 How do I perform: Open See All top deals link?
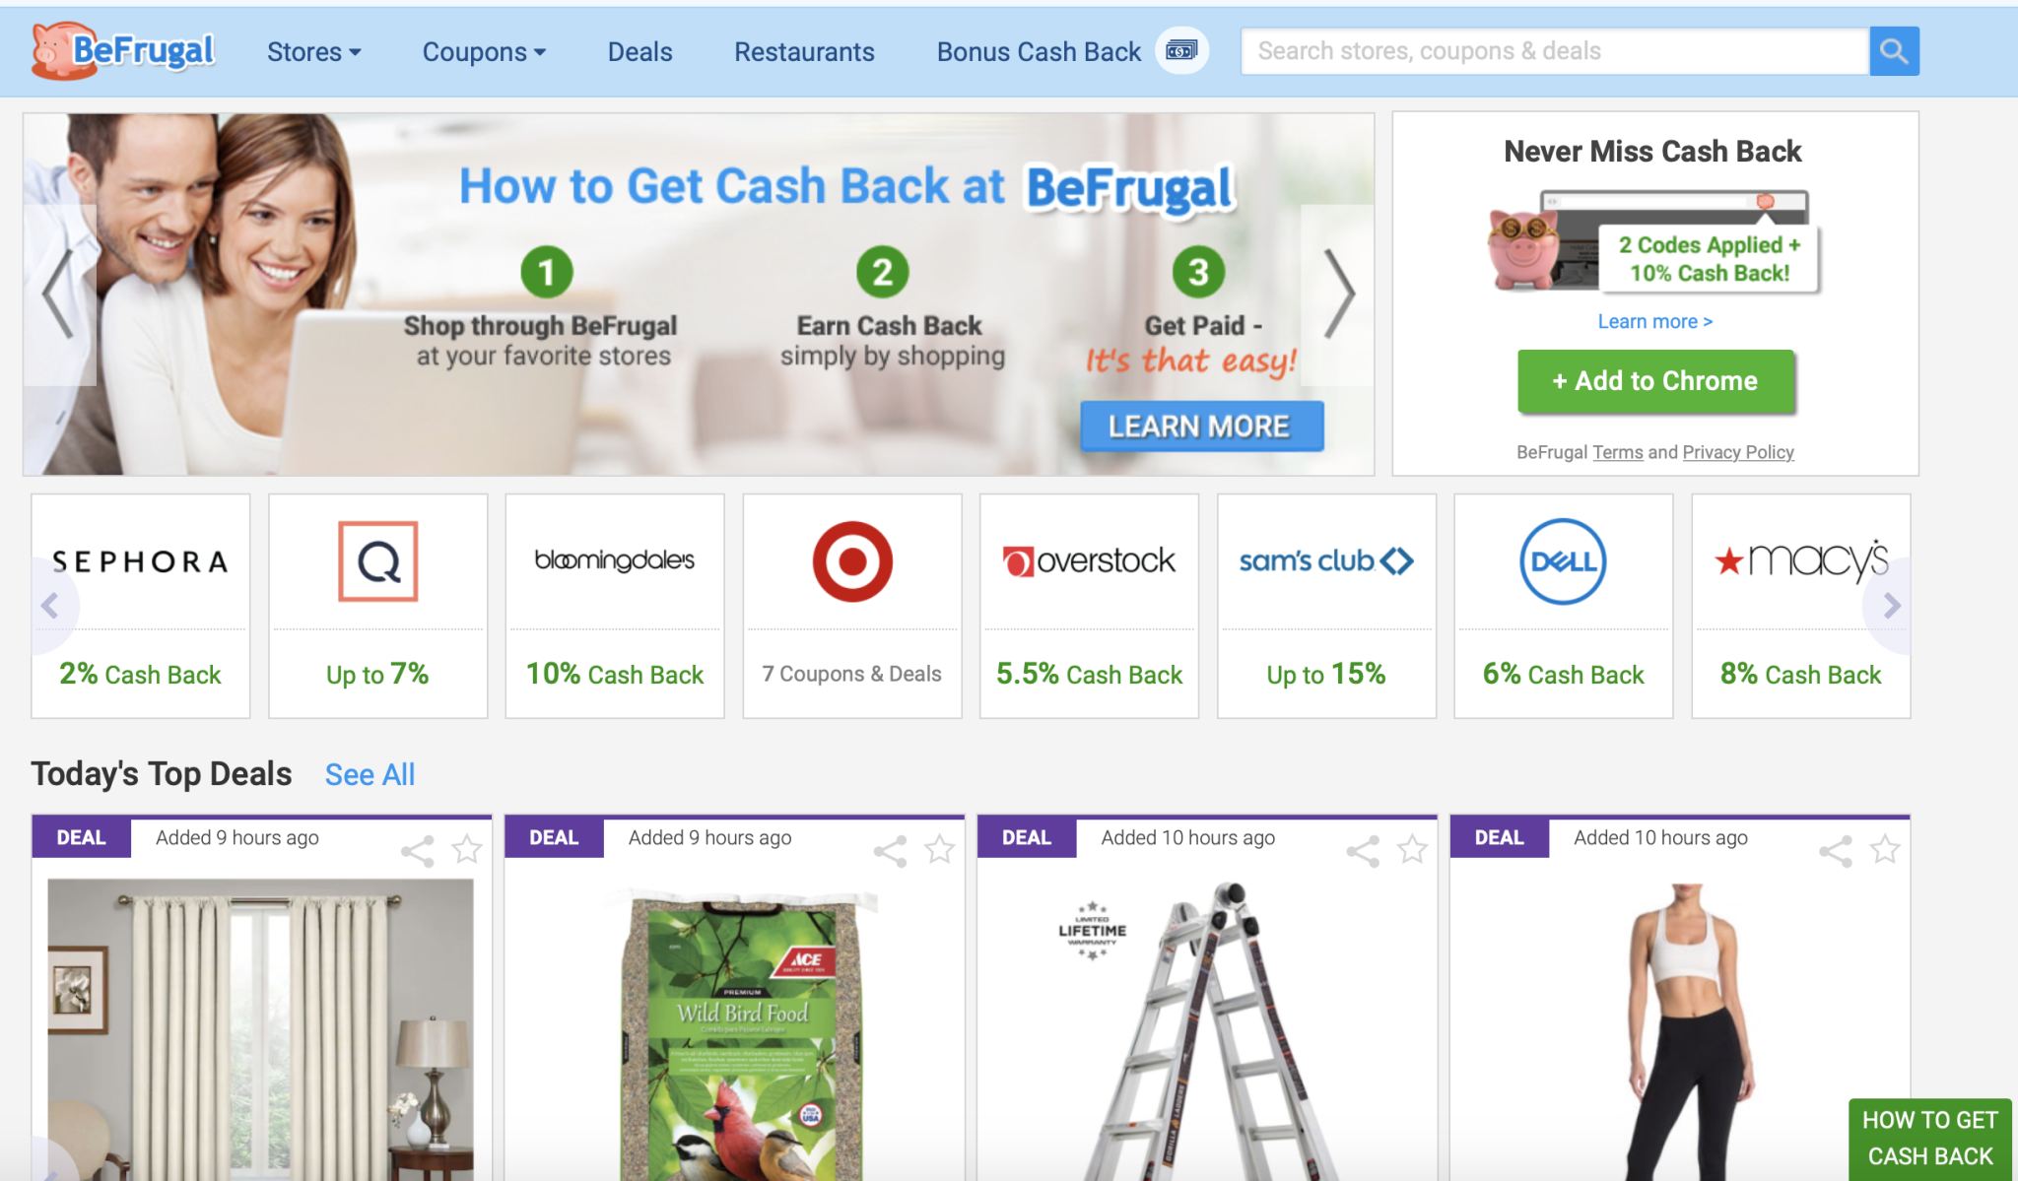coord(370,774)
